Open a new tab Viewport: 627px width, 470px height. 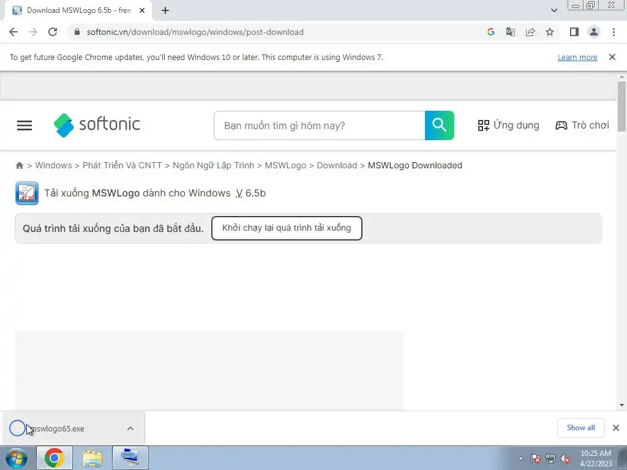tap(165, 11)
